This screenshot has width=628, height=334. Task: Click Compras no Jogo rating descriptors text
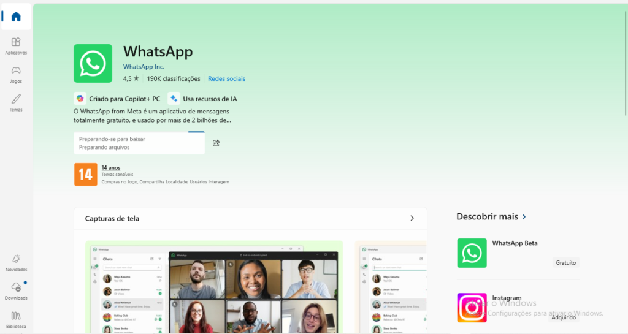pyautogui.click(x=165, y=181)
